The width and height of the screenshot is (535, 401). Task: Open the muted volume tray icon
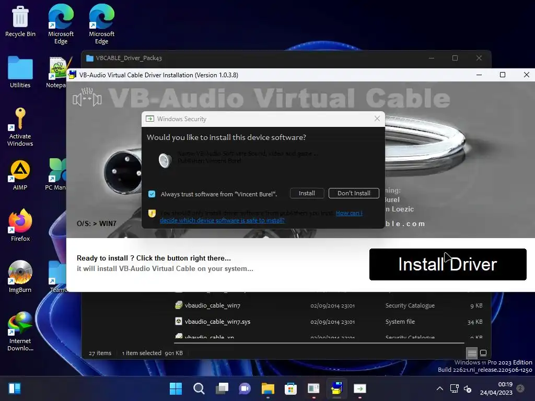(x=468, y=388)
